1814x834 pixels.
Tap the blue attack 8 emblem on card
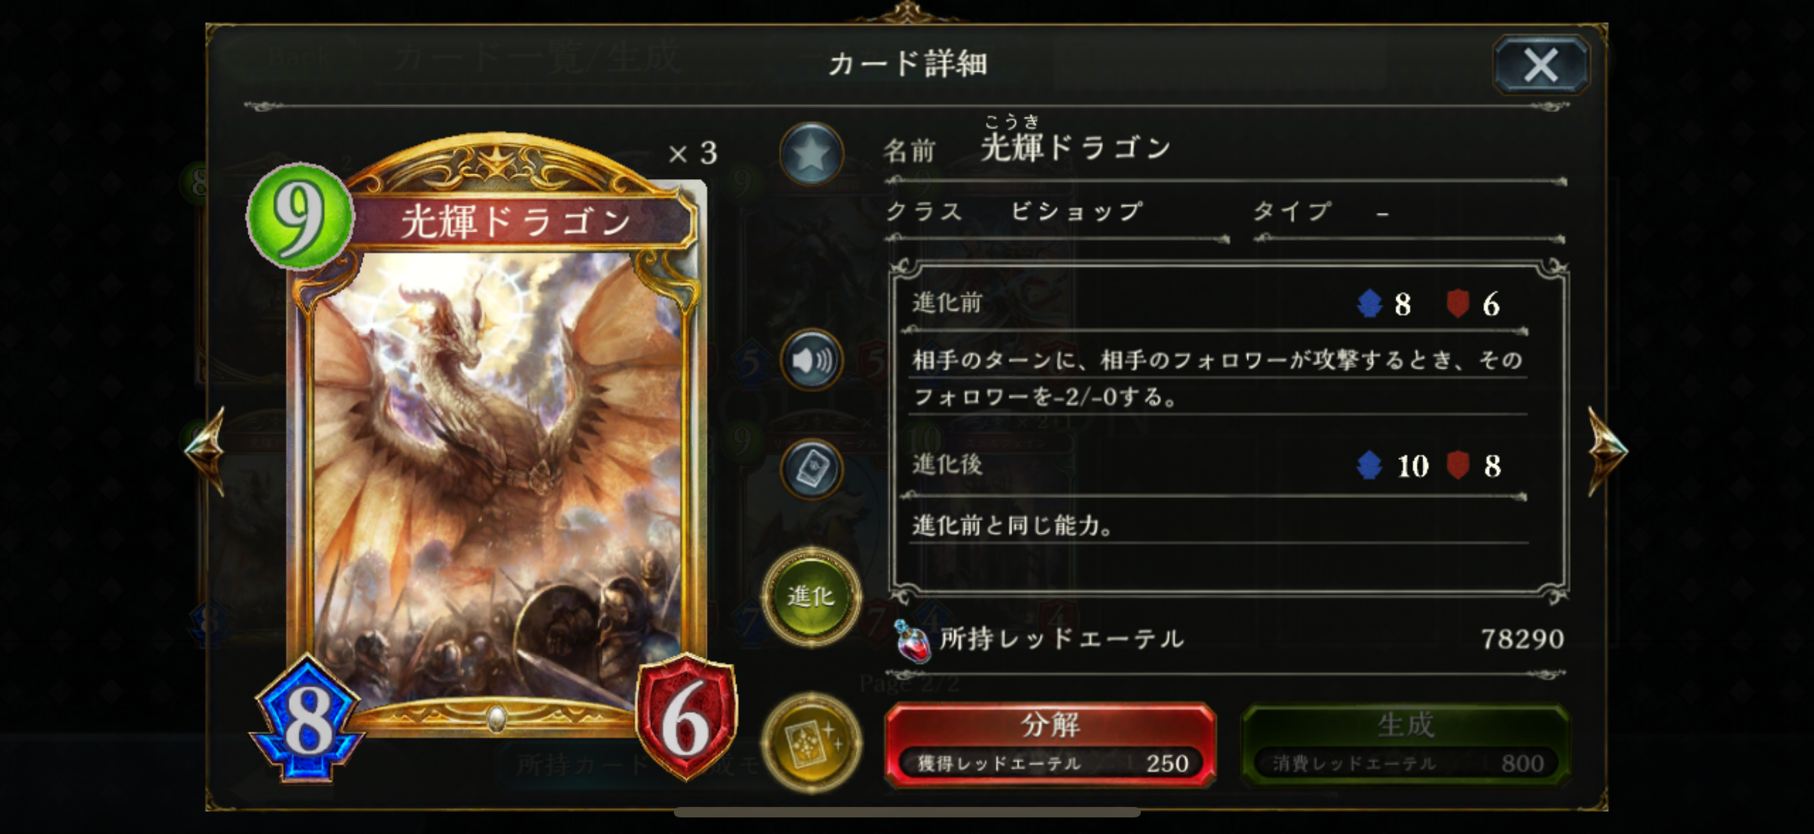[x=308, y=718]
